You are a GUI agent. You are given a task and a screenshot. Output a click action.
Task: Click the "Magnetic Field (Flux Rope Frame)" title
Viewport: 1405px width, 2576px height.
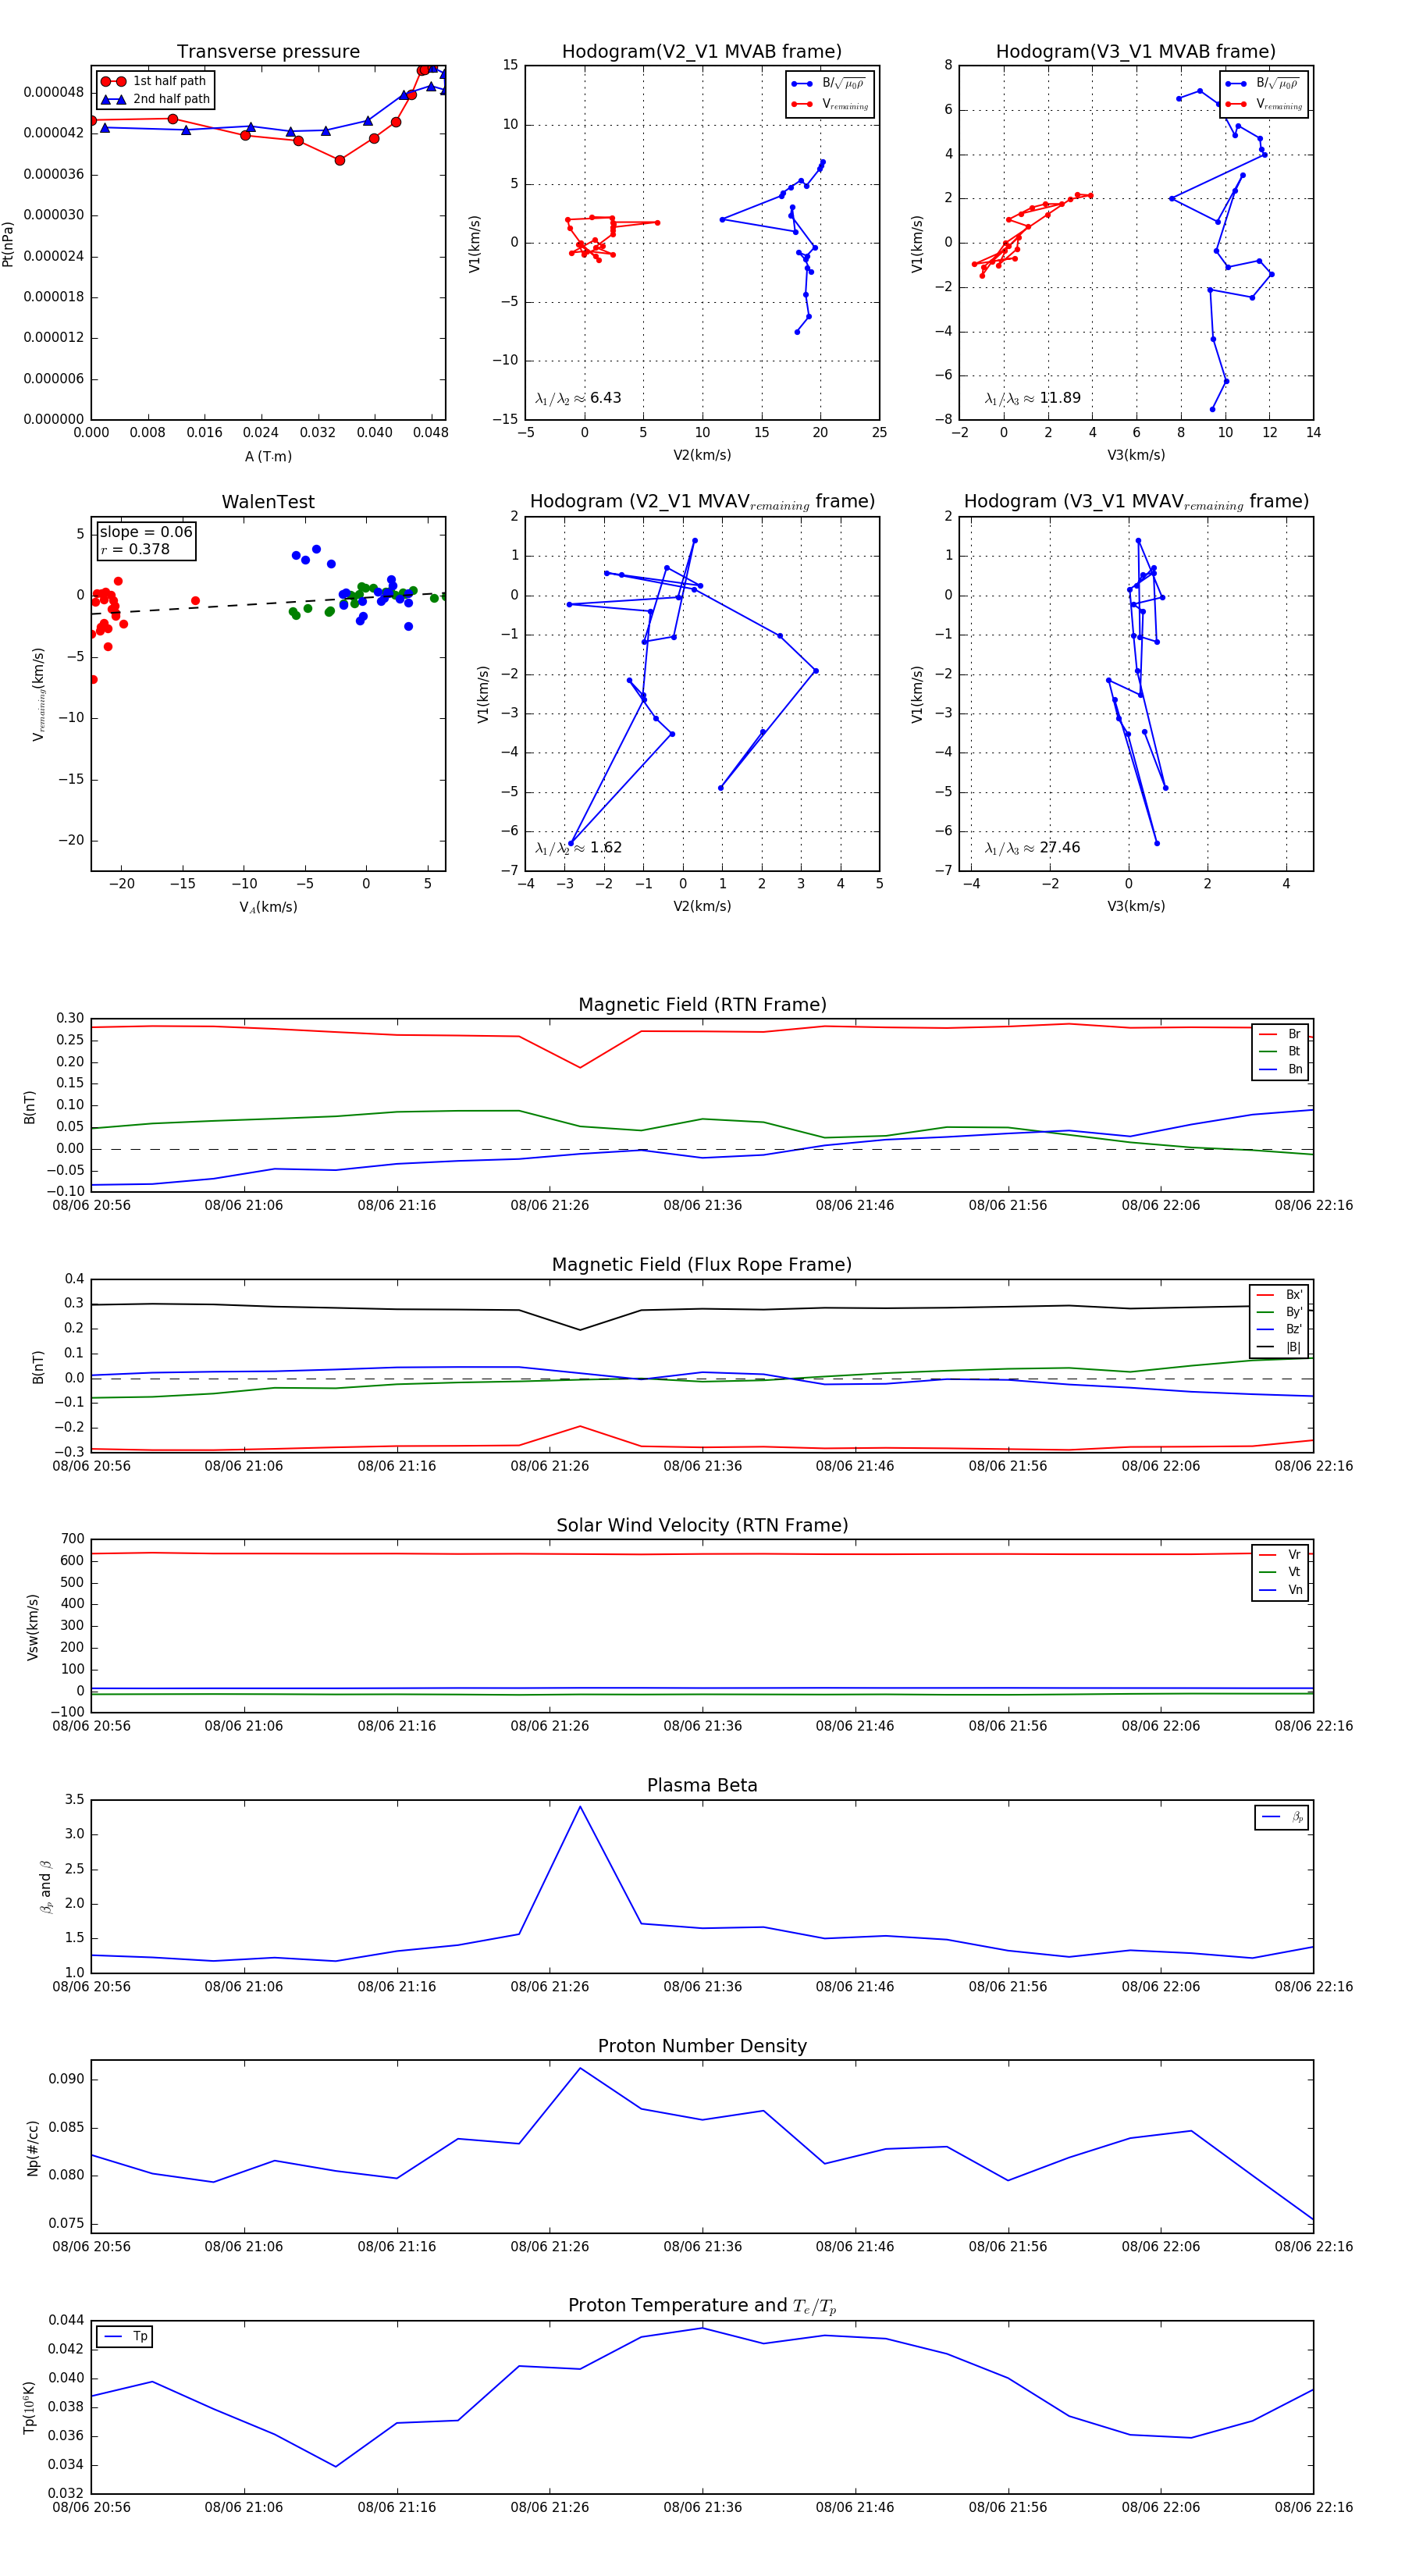click(702, 1265)
